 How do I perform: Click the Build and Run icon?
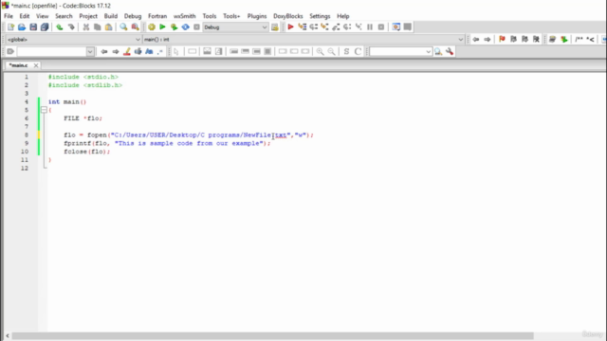pyautogui.click(x=174, y=27)
